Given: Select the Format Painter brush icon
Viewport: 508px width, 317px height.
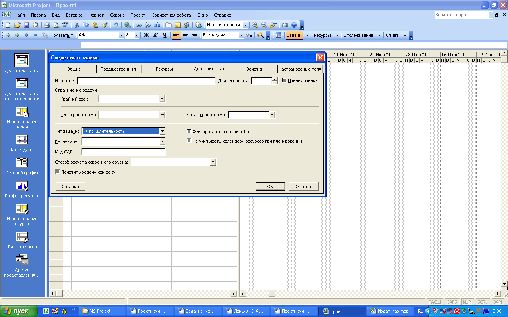Looking at the screenshot, I should click(x=104, y=25).
